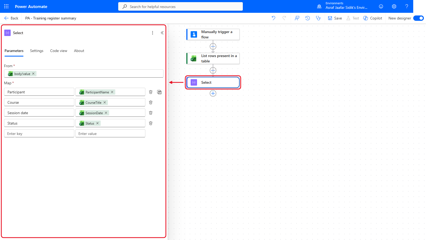Image resolution: width=426 pixels, height=240 pixels.
Task: Remove the body/value token
Action: tap(33, 74)
